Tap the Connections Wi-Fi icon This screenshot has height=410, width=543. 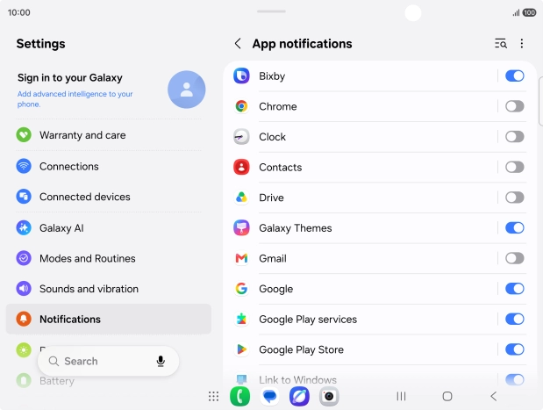coord(24,166)
